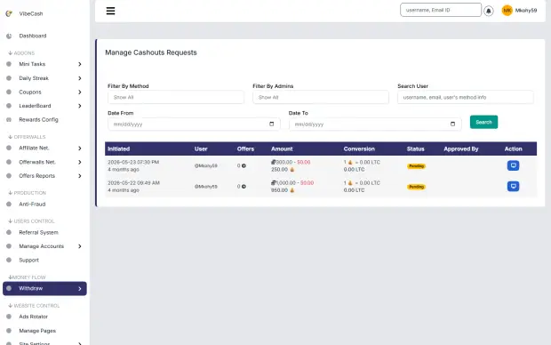Click the Mkohy59 username in header

(526, 11)
